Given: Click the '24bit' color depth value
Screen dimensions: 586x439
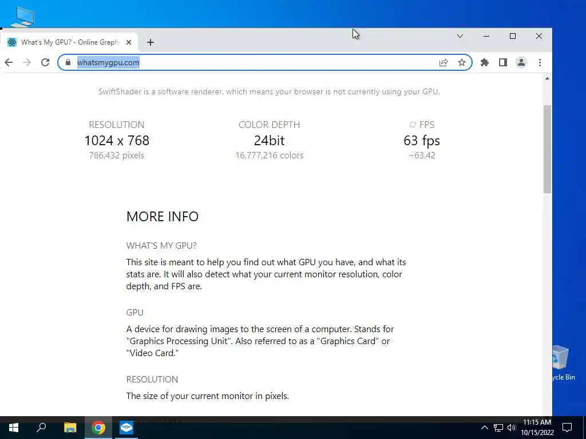Looking at the screenshot, I should coord(269,141).
